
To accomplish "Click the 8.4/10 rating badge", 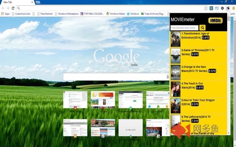I will (x=200, y=87).
